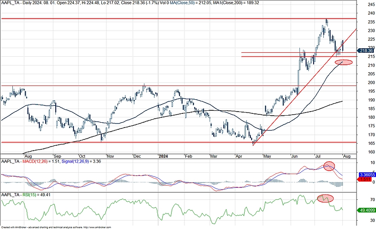Click the Dec month label

(x=137, y=156)
